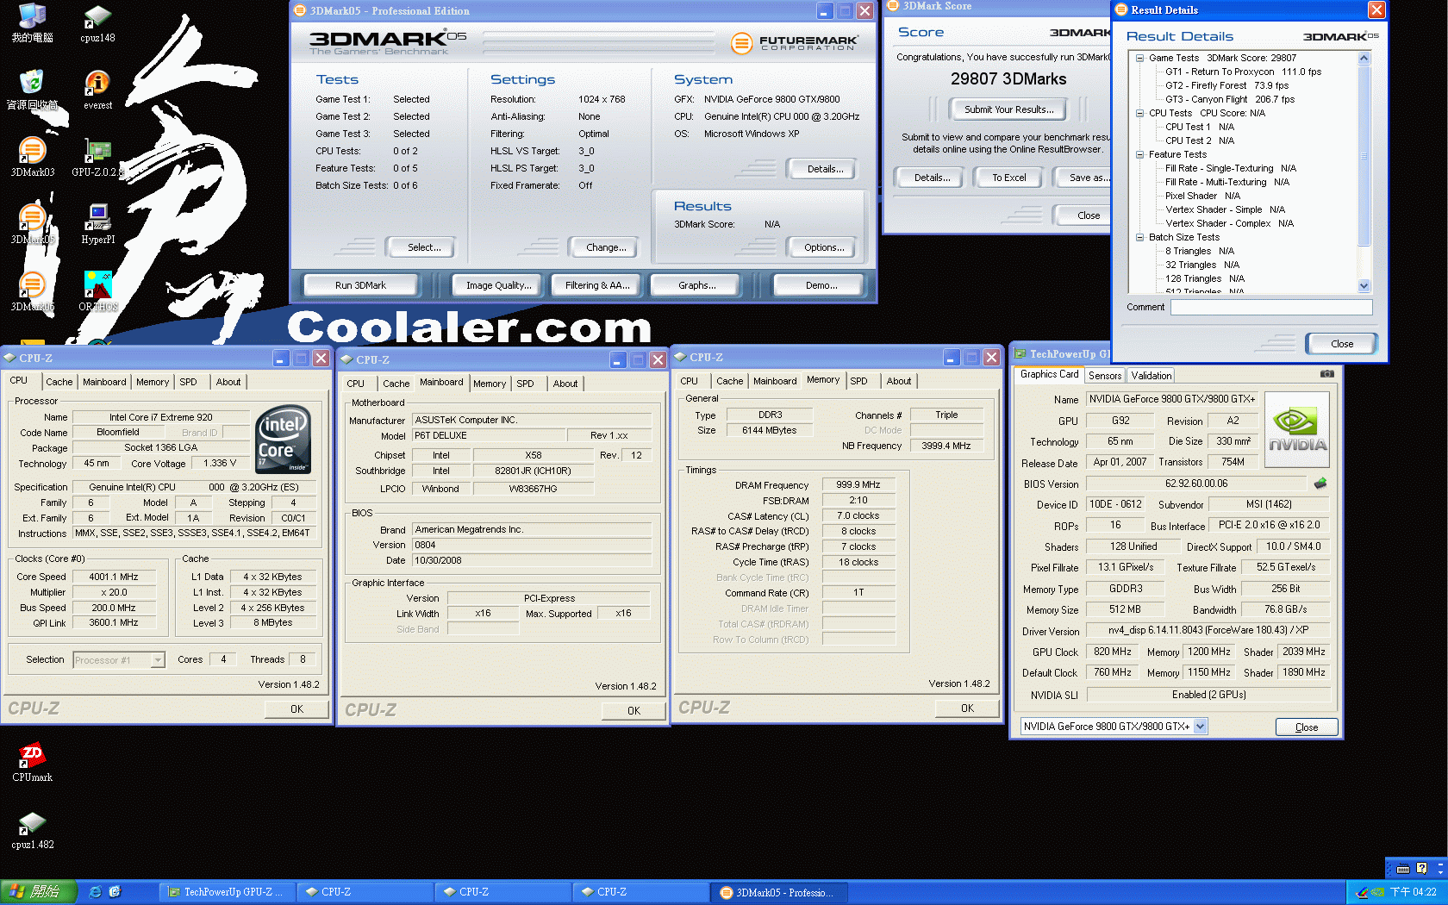This screenshot has width=1448, height=905.
Task: Click Options... under Results in 3DMark05
Action: (823, 247)
